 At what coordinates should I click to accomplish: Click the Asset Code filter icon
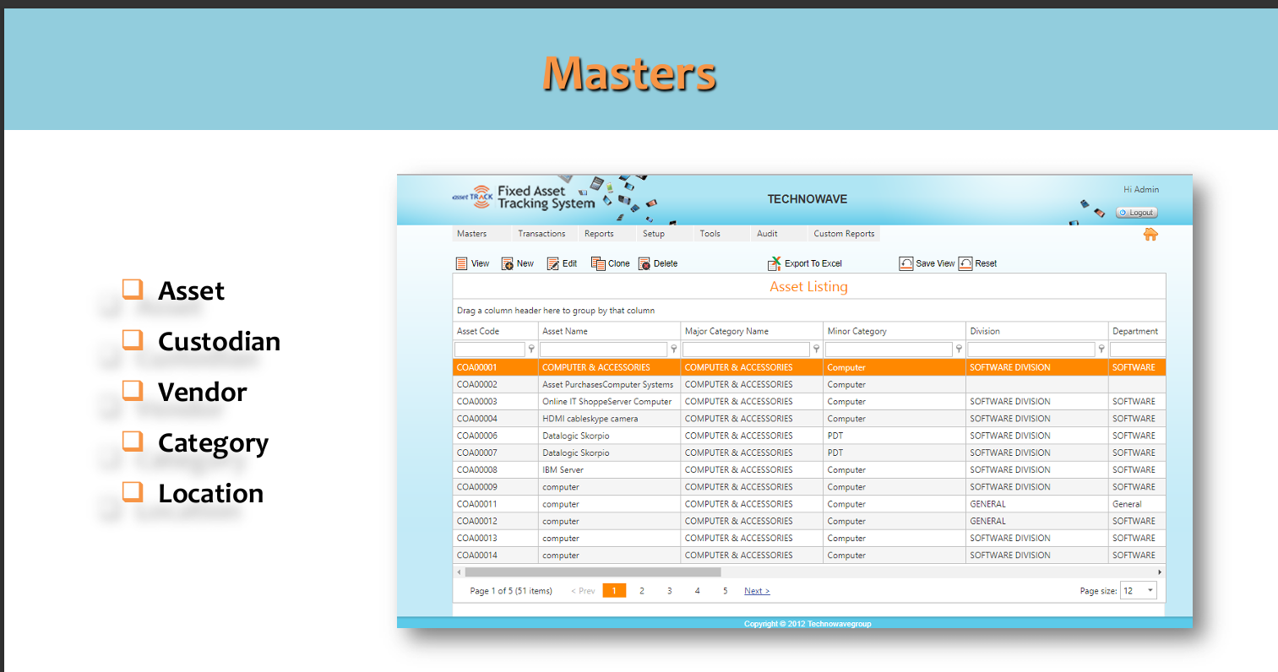[531, 349]
